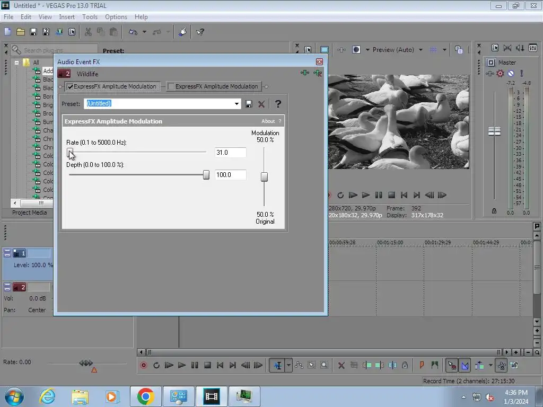Open split-screen view dropdown arrow in preview
Viewport: 543px width, 407px height.
click(x=368, y=49)
